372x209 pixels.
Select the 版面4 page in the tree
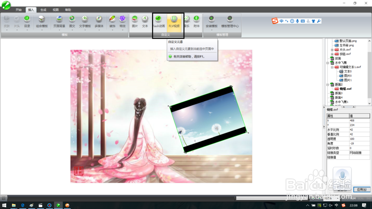(x=339, y=98)
